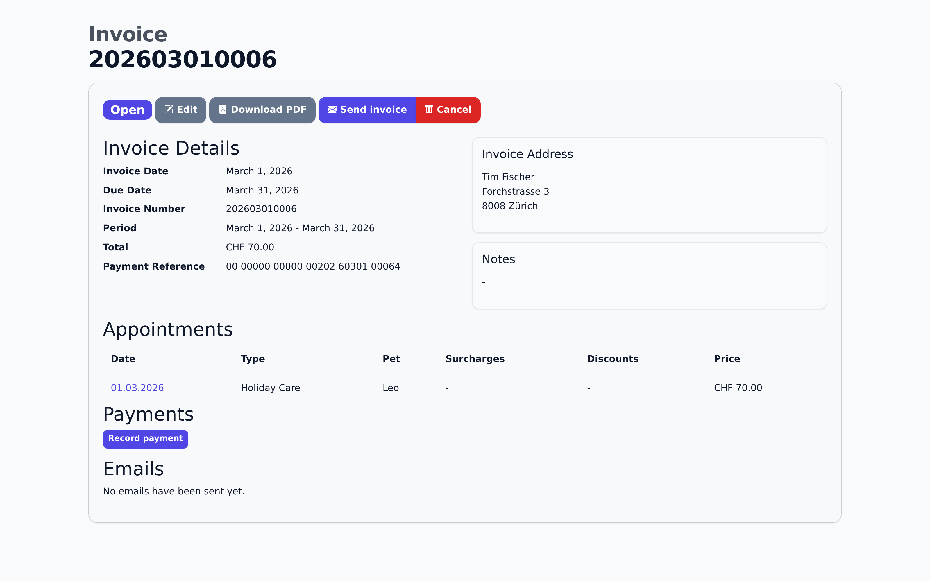Click Tim Fischer in Invoice Address

(508, 177)
